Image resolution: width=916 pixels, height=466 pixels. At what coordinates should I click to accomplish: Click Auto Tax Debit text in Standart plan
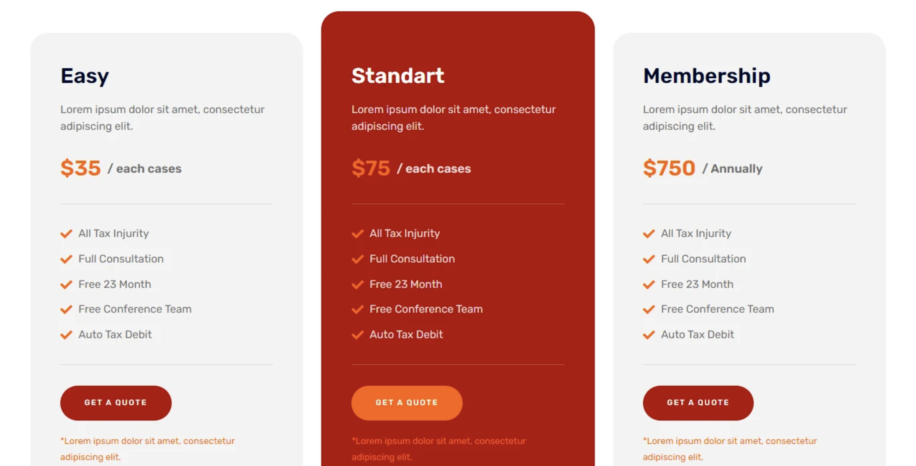406,335
